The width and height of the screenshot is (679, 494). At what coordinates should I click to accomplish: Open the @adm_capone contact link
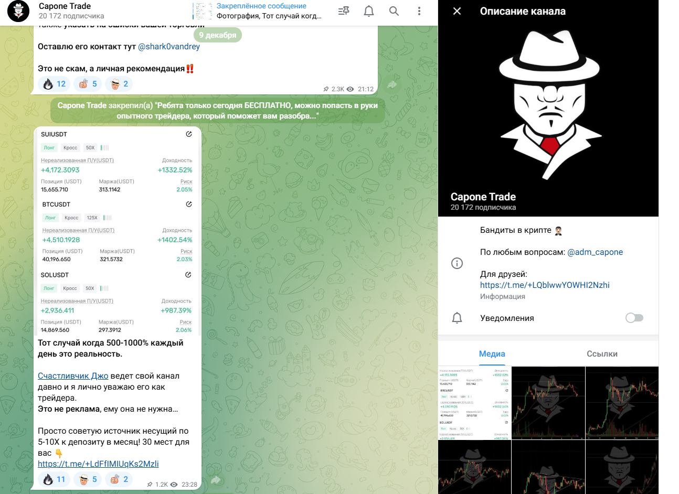(595, 252)
